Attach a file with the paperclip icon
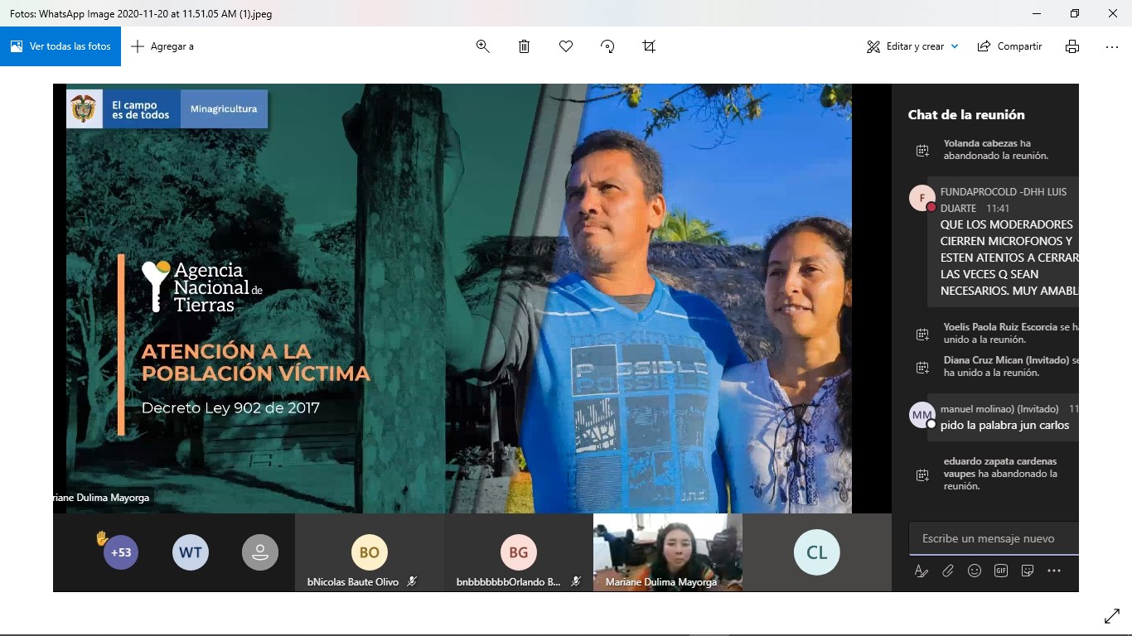The height and width of the screenshot is (636, 1132). 948,571
